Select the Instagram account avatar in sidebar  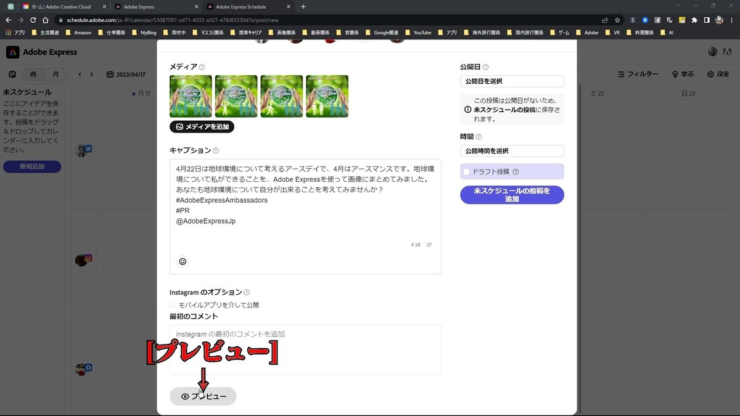click(83, 260)
